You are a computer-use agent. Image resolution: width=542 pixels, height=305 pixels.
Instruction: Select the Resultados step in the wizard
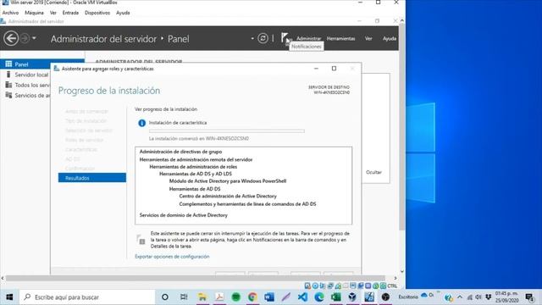[x=92, y=178]
